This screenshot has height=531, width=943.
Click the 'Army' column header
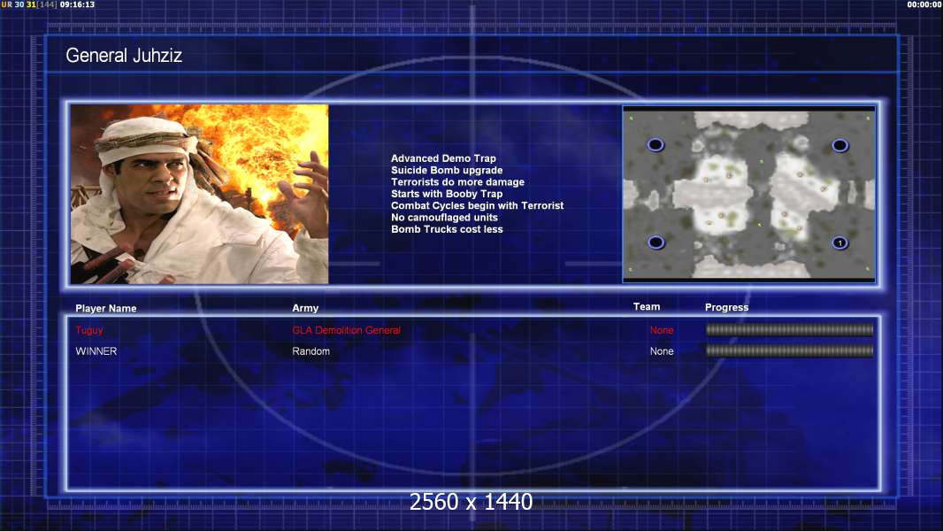pyautogui.click(x=305, y=308)
